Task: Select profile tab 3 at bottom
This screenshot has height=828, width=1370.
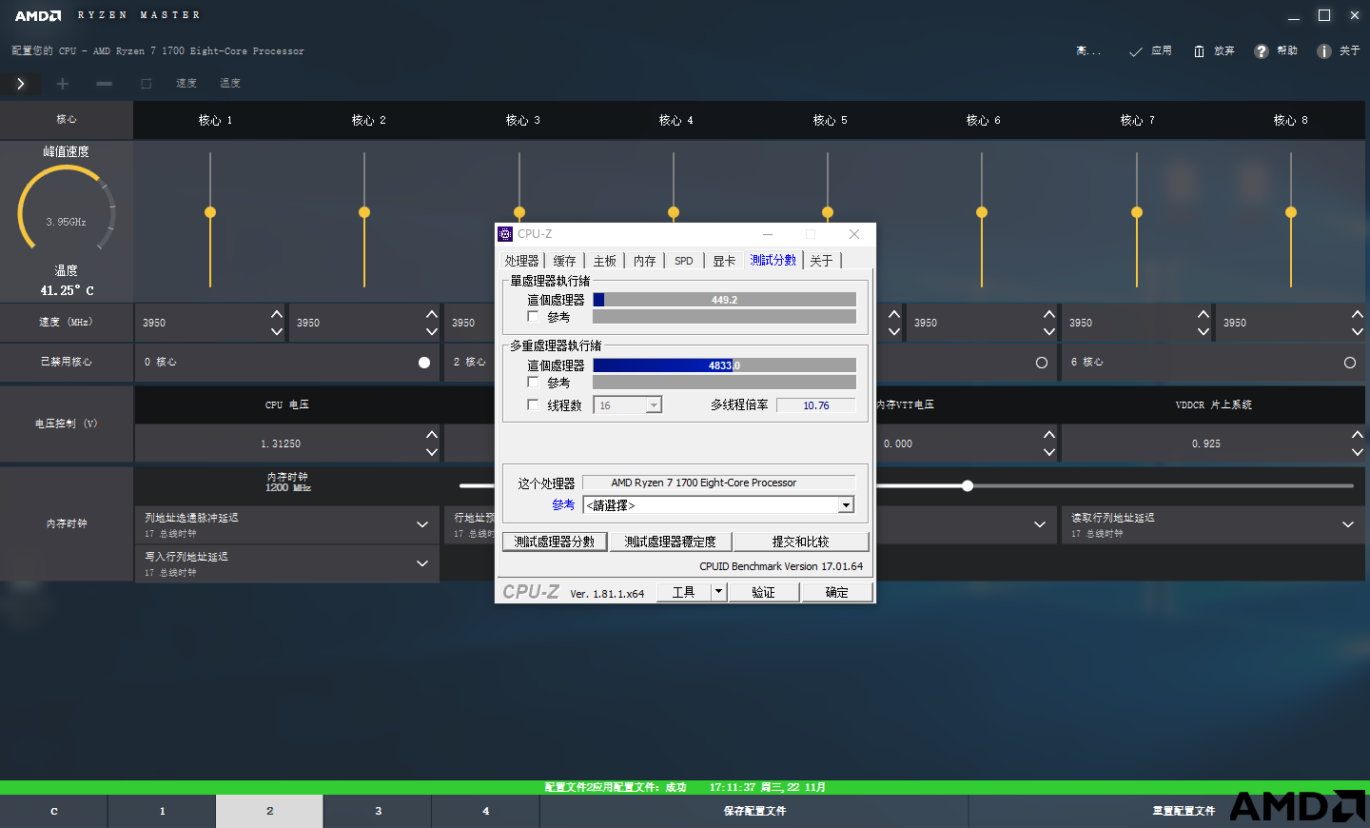Action: click(378, 812)
